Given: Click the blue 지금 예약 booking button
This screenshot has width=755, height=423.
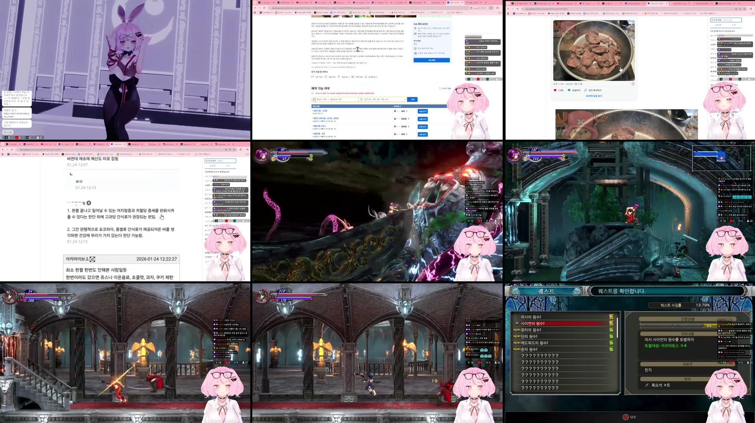Looking at the screenshot, I should [431, 60].
